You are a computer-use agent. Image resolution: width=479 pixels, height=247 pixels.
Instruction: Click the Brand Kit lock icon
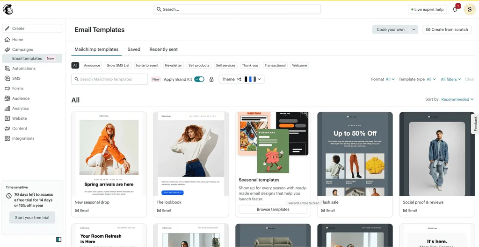tap(211, 79)
